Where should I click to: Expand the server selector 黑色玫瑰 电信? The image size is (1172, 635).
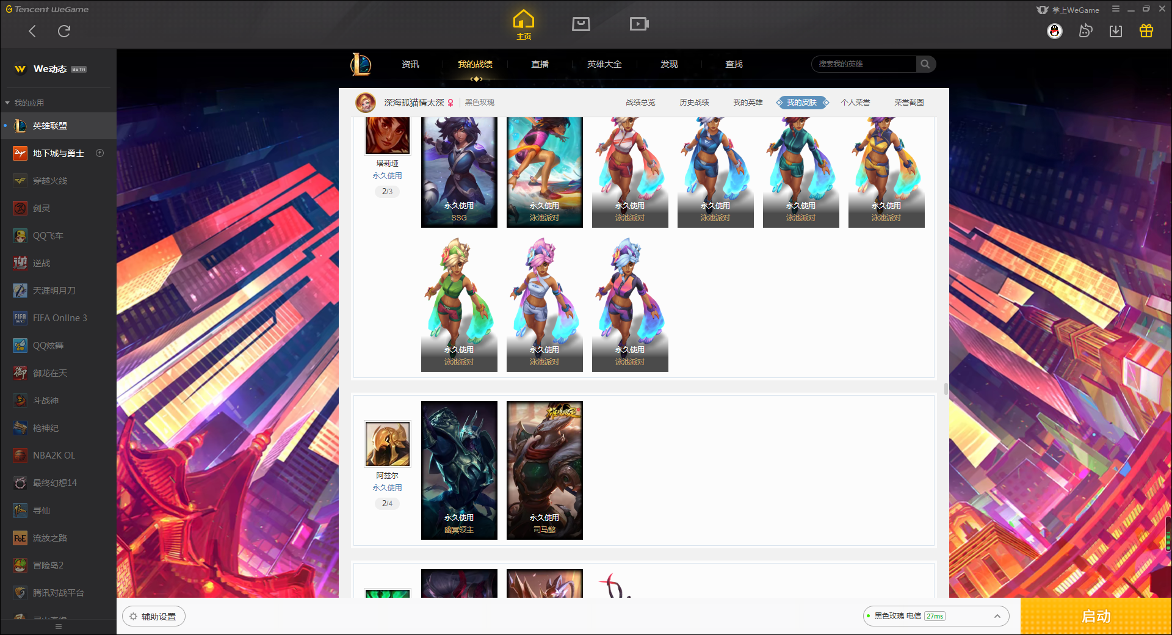click(936, 616)
